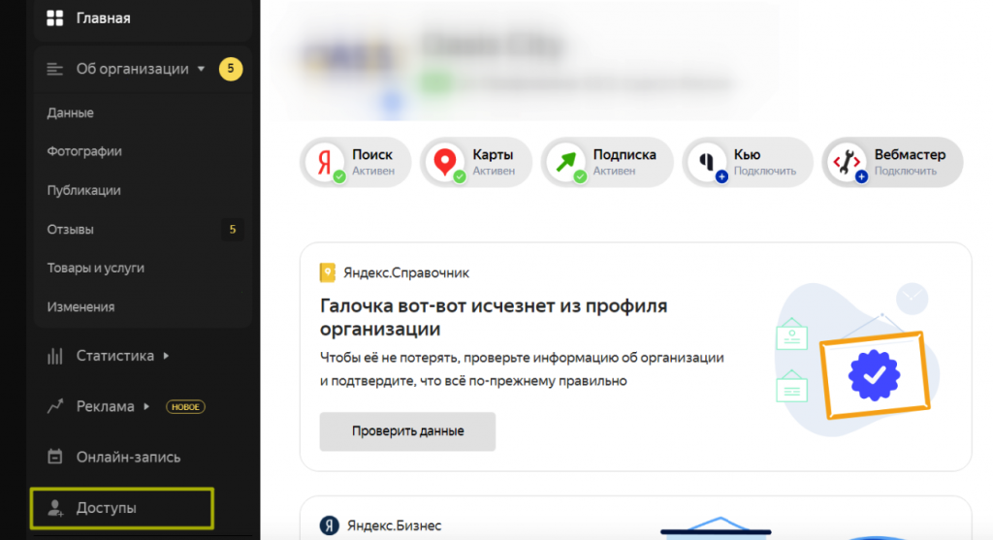Click the Онлайн-запись calendar icon

coord(55,457)
